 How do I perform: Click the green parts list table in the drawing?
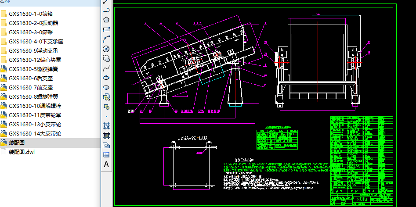coord(362,160)
